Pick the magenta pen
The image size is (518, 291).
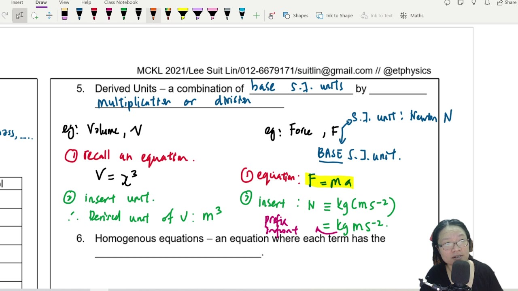coord(109,15)
